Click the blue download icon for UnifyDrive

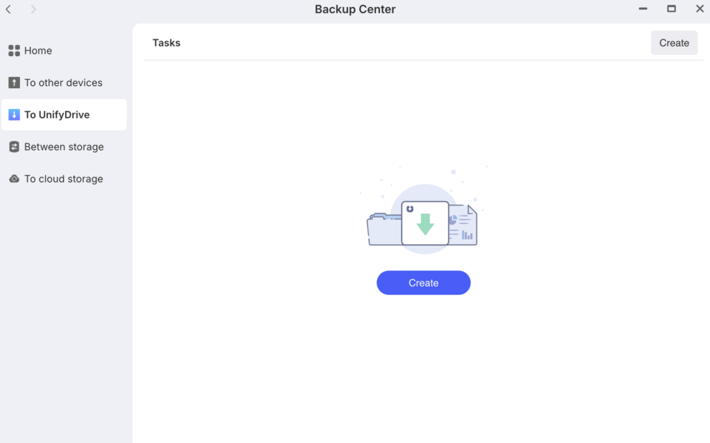pos(14,114)
